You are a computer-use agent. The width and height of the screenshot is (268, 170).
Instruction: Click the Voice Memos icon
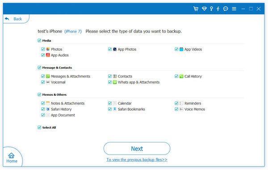[181, 109]
